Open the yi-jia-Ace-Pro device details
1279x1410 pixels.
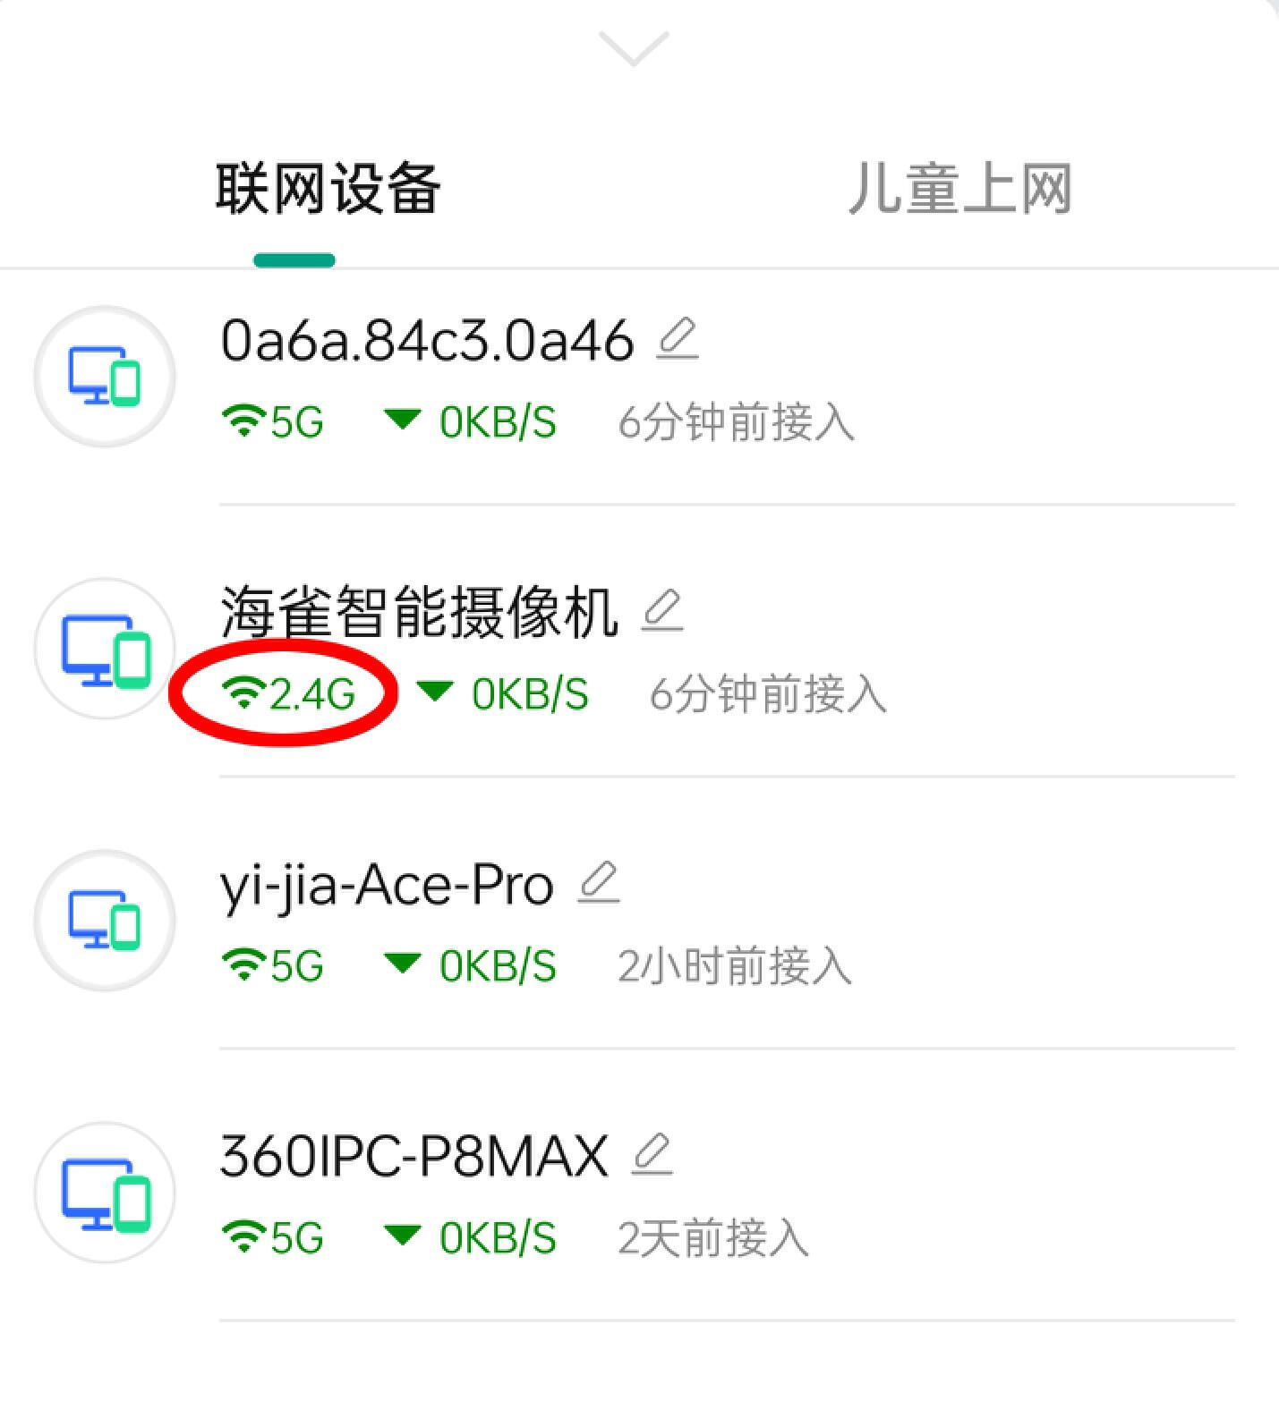click(x=387, y=886)
